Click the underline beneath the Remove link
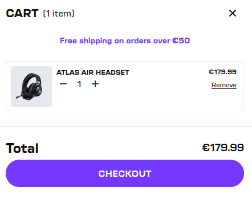 click(x=224, y=88)
